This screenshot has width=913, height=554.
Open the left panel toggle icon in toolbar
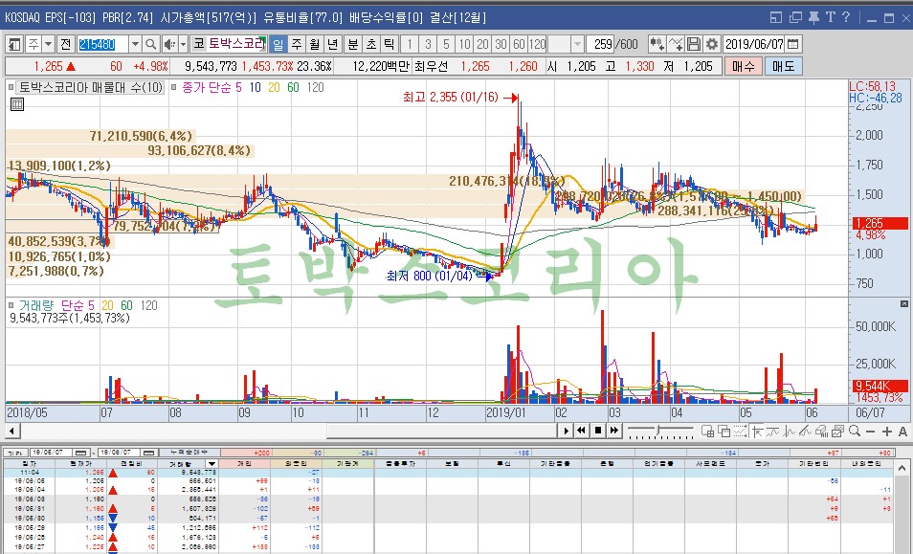[14, 44]
